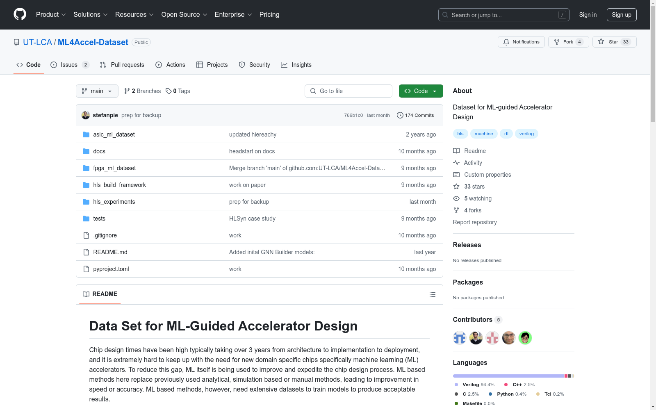Click the Custom properties note icon

(x=456, y=175)
